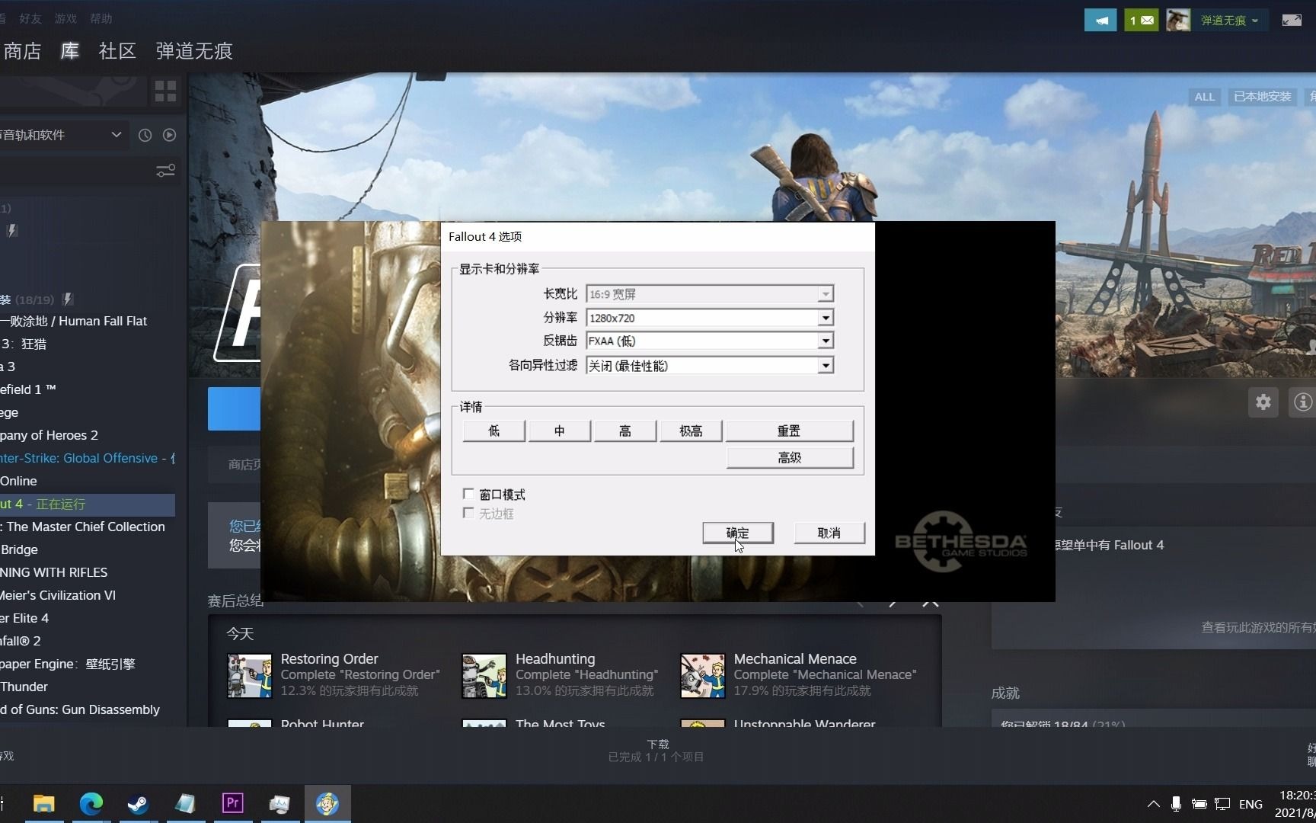The width and height of the screenshot is (1316, 823).
Task: Click the Reset details button
Action: [x=789, y=431]
